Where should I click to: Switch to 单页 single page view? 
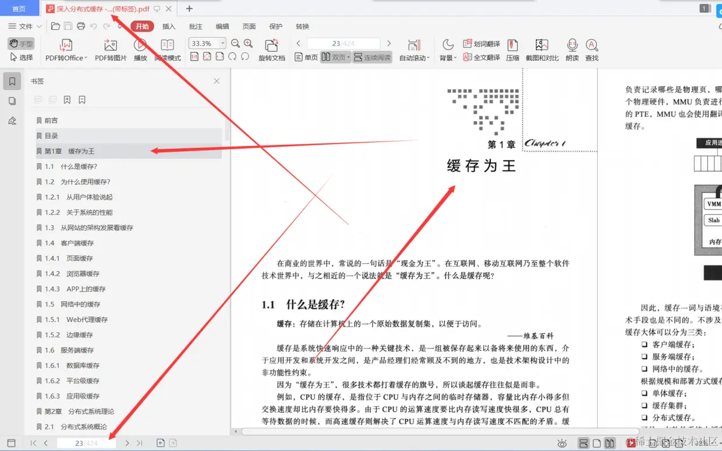click(306, 58)
